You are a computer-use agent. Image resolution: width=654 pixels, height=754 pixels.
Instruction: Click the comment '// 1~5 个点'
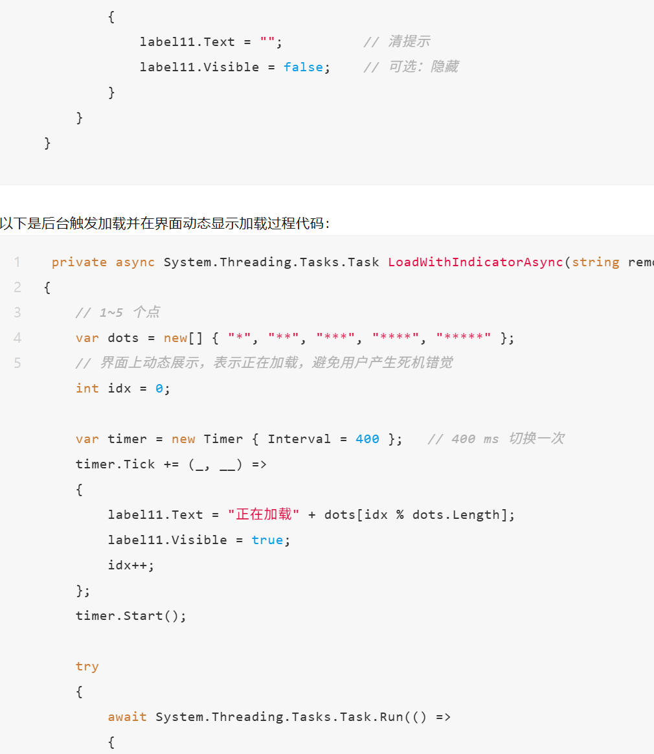tap(118, 312)
